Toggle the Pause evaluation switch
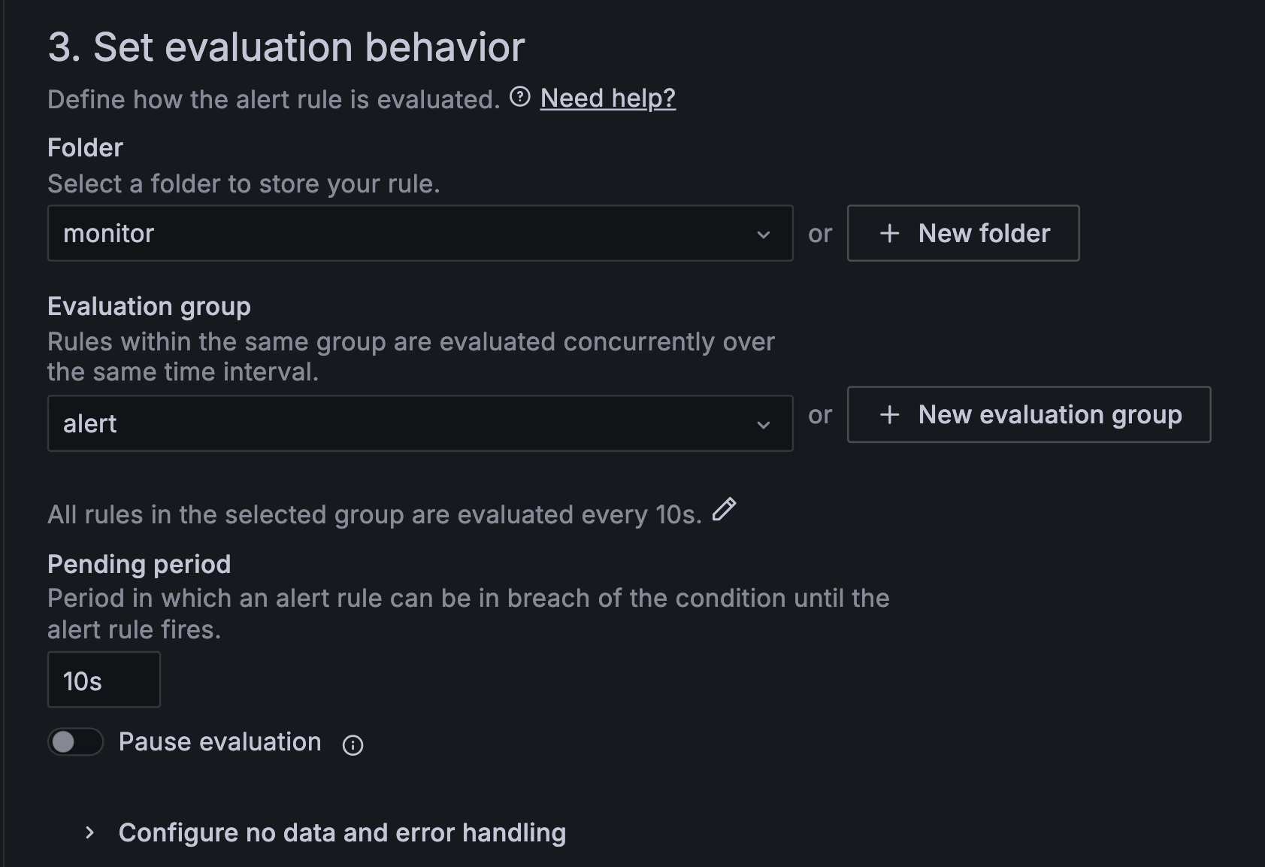Image resolution: width=1265 pixels, height=867 pixels. coord(75,742)
